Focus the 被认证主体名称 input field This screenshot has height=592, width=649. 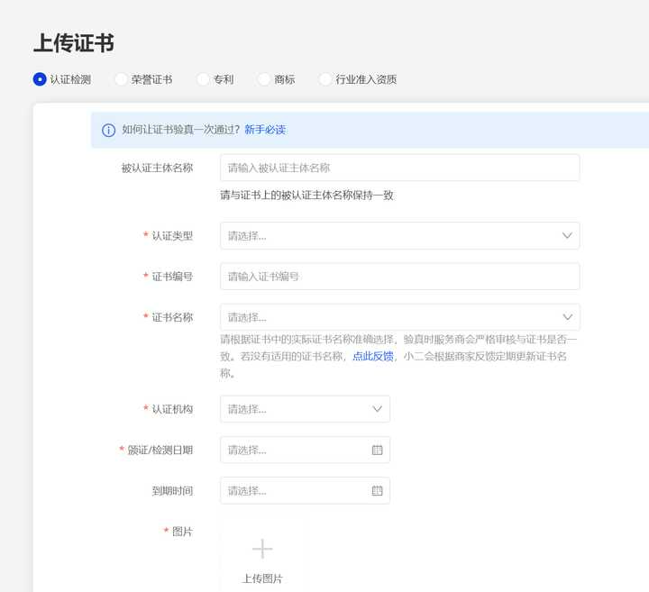click(399, 168)
